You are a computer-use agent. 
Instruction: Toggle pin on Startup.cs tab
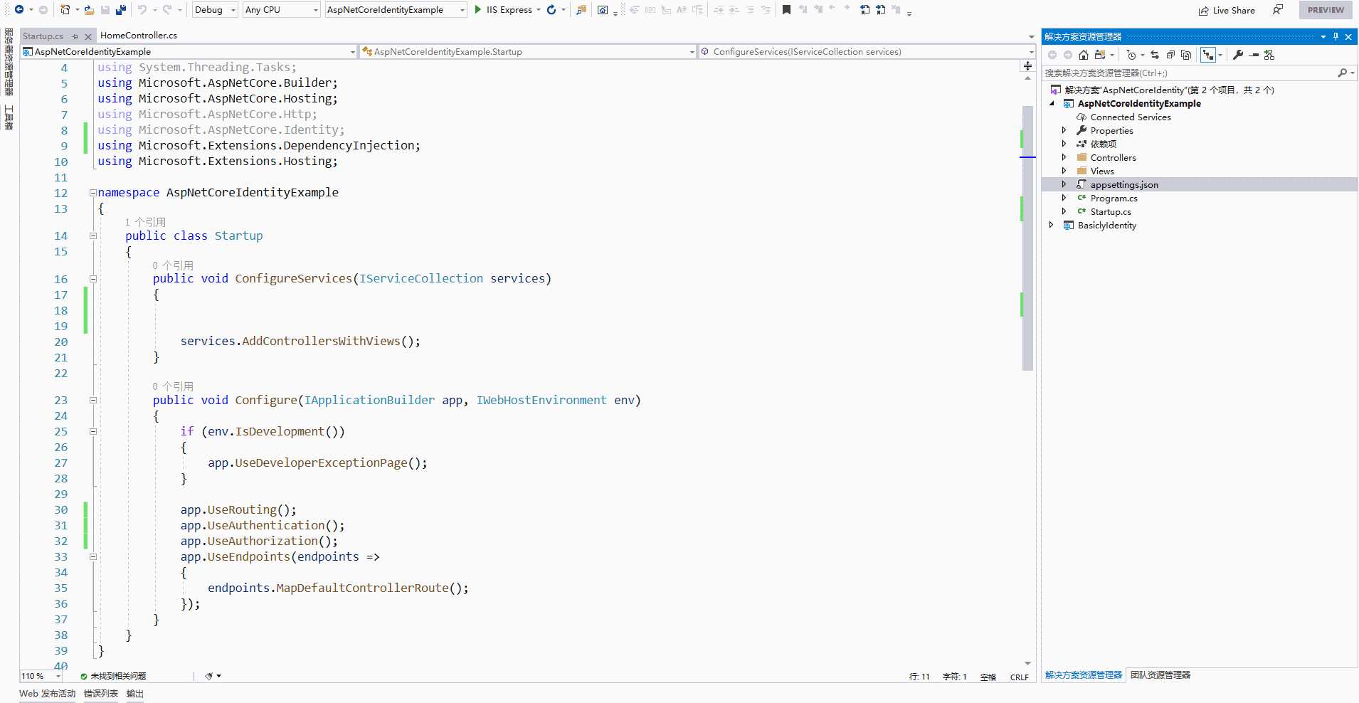tap(75, 36)
